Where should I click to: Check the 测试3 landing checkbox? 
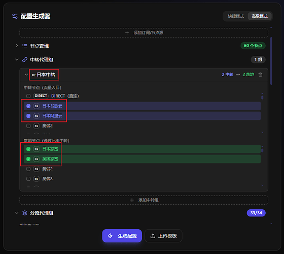[x=28, y=179]
